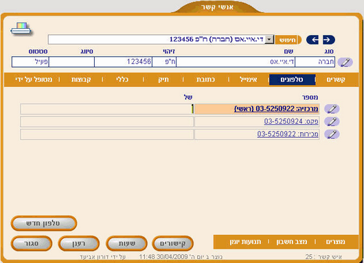
Task: Go to previous contact with left arrow
Action: click(312, 40)
